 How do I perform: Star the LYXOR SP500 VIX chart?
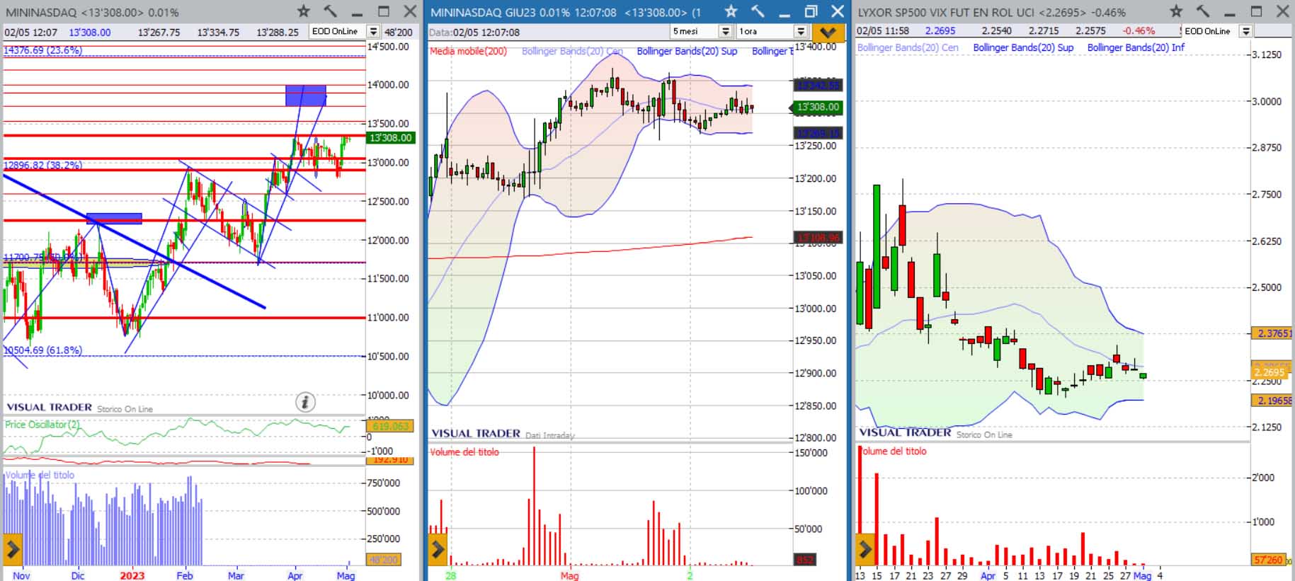point(1176,11)
